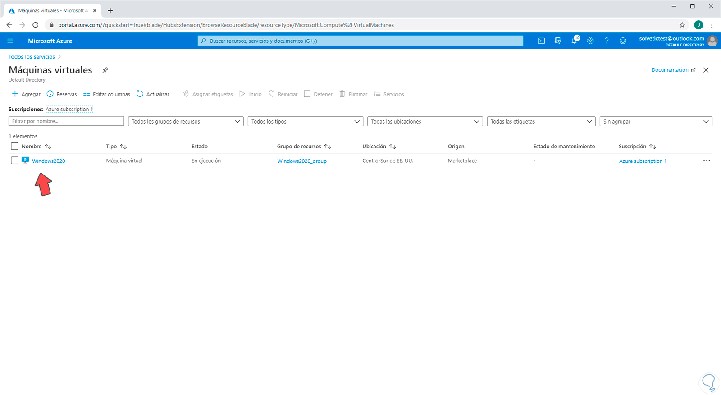The image size is (721, 395).
Task: Click the Microsoft Azure home title
Action: point(50,41)
